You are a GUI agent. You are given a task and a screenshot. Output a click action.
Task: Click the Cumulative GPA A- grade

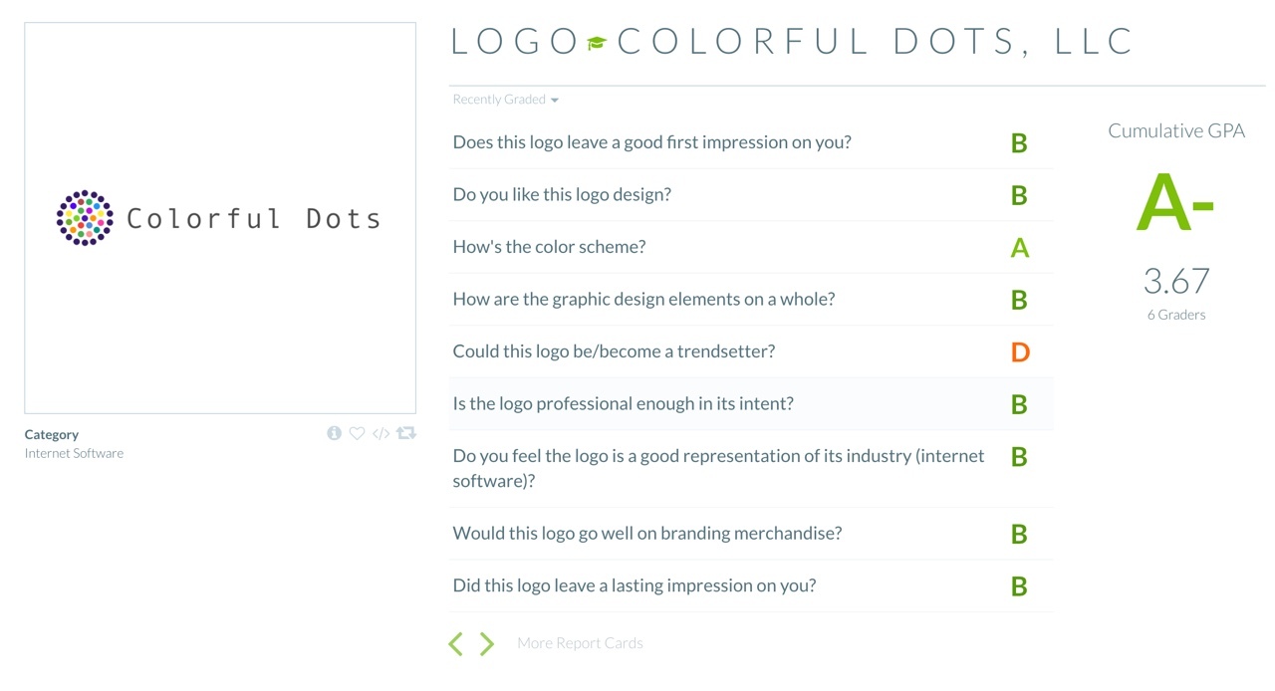click(x=1175, y=203)
